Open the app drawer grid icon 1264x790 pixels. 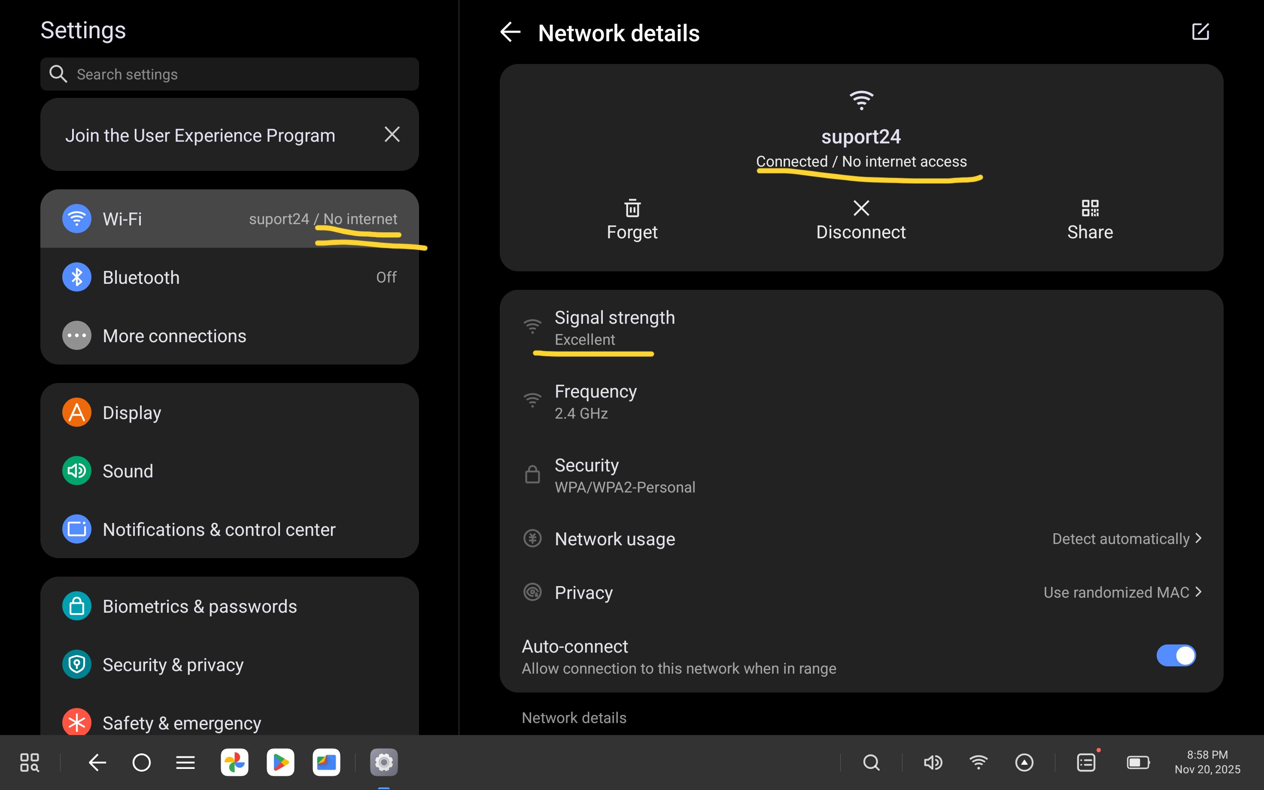point(29,763)
